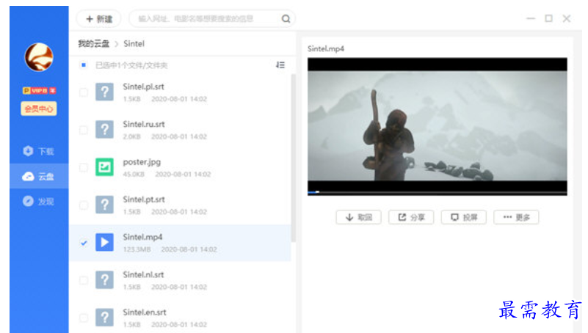The width and height of the screenshot is (588, 333).
Task: Go to 我的云盘 breadcrumb
Action: [93, 44]
